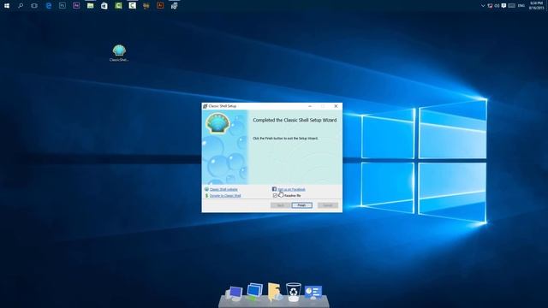Open Photoshop from the taskbar
The height and width of the screenshot is (308, 548).
point(63,6)
